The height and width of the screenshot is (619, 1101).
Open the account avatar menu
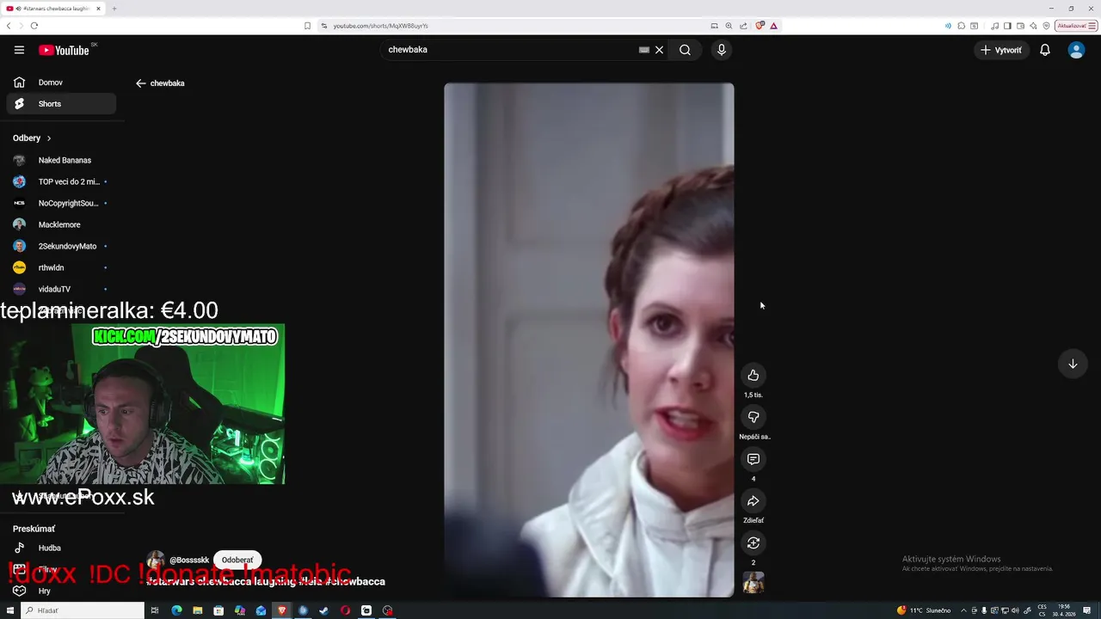1076,50
